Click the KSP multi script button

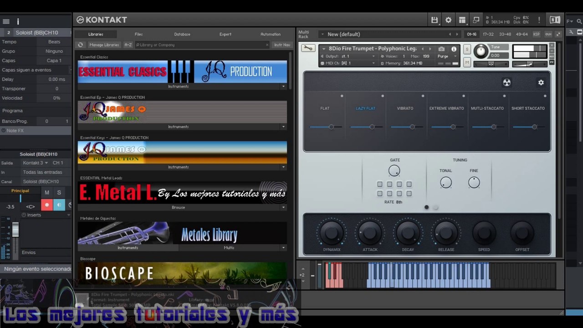point(537,34)
